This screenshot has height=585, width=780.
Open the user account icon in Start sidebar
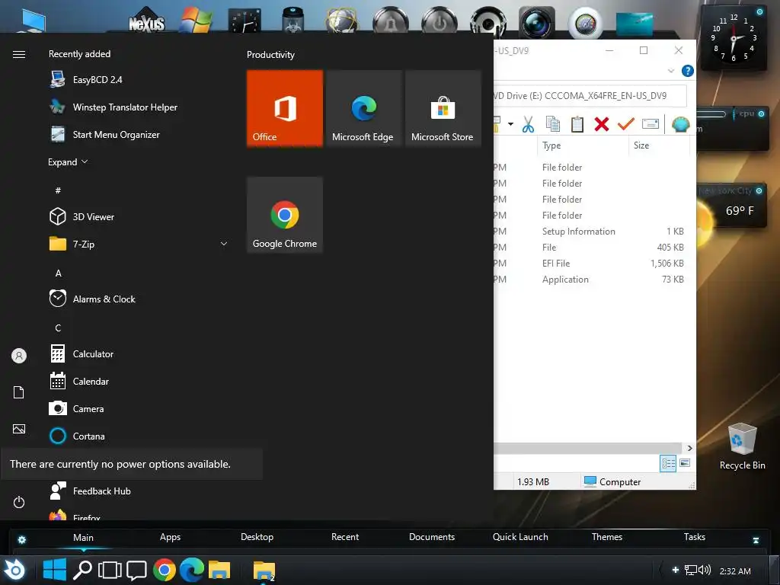19,356
